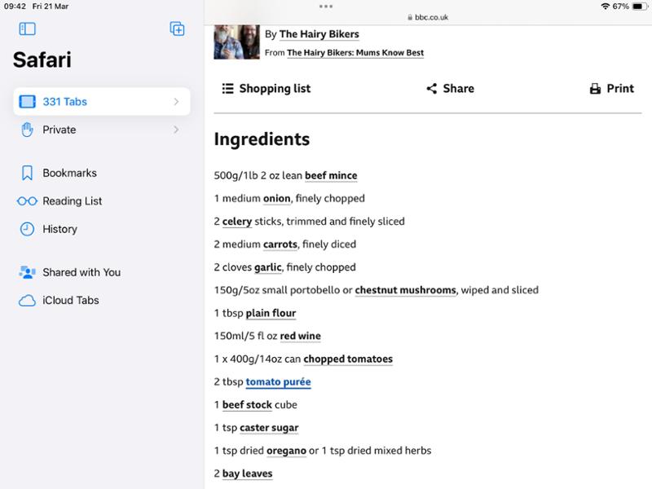Open a new tab with the plus icon
Viewport: 652px width, 489px height.
point(177,29)
